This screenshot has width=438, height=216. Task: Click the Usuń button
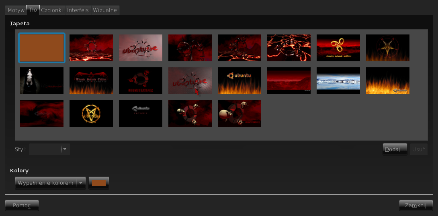click(419, 149)
